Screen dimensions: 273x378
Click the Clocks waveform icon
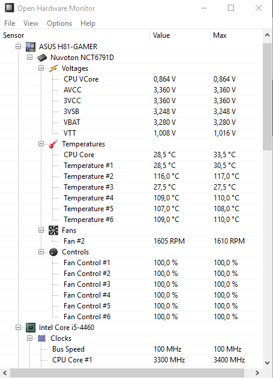coord(42,338)
